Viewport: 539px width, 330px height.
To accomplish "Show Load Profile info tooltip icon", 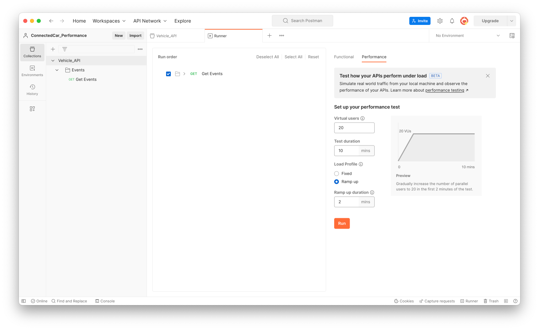I will [x=361, y=164].
